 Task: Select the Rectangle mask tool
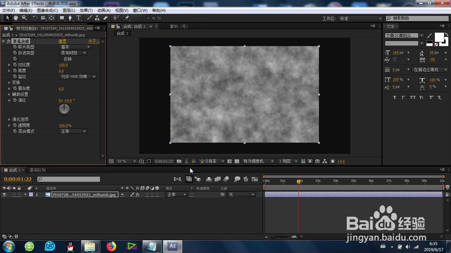[x=62, y=18]
